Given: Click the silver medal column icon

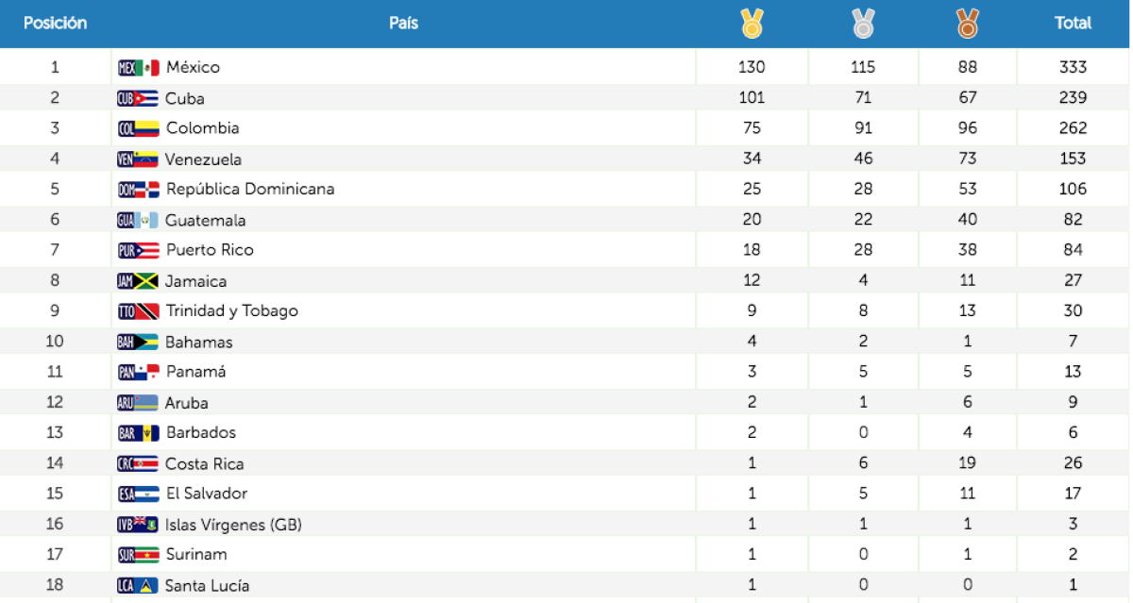Looking at the screenshot, I should click(863, 23).
